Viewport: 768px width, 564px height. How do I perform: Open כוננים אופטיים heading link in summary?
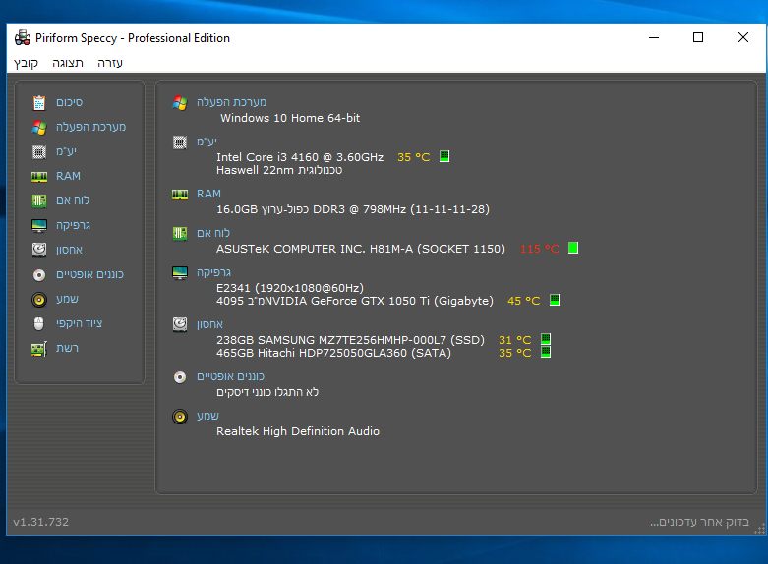click(230, 376)
